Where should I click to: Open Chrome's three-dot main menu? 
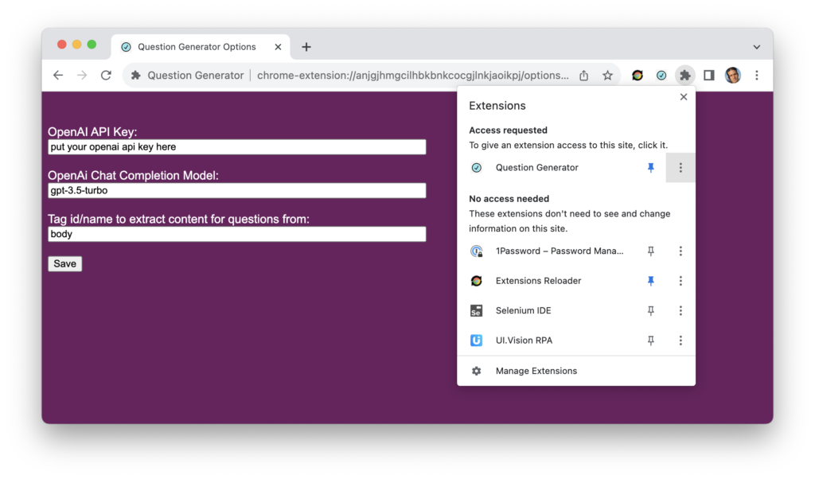pos(757,76)
